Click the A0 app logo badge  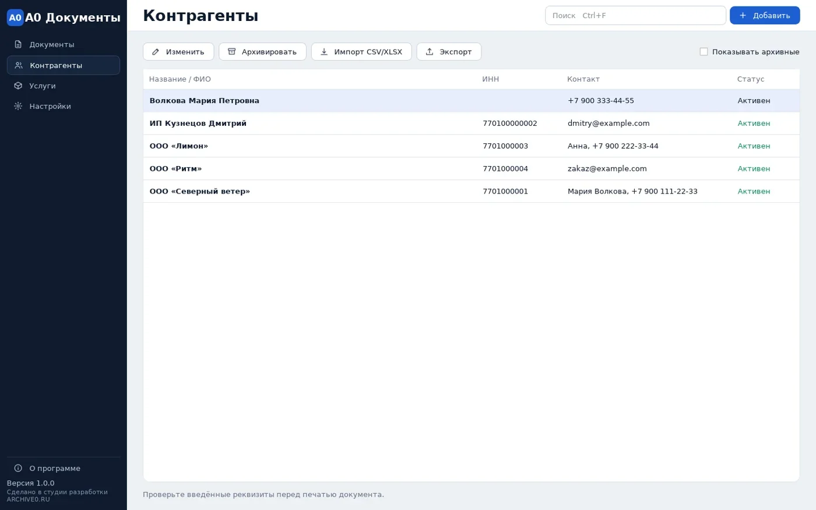15,17
